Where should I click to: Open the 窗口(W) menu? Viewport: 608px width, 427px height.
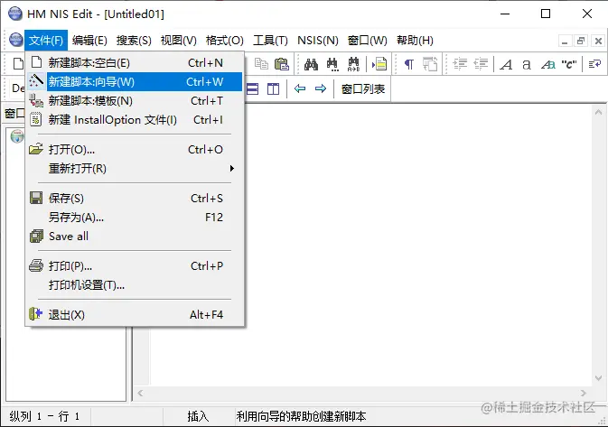click(x=367, y=41)
